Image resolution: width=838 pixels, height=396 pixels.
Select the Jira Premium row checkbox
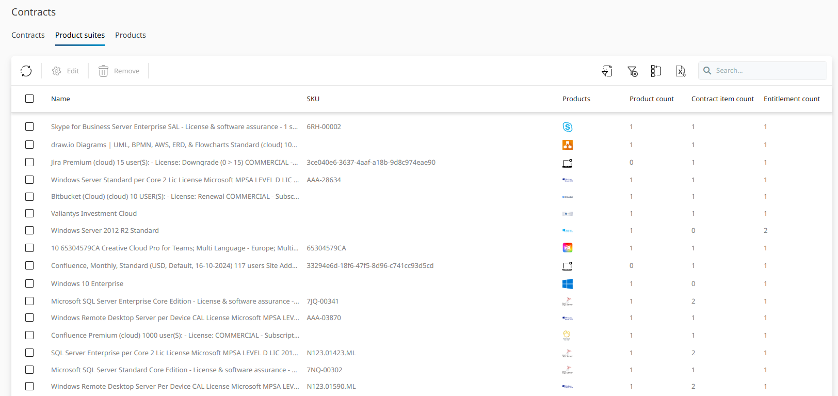point(29,162)
